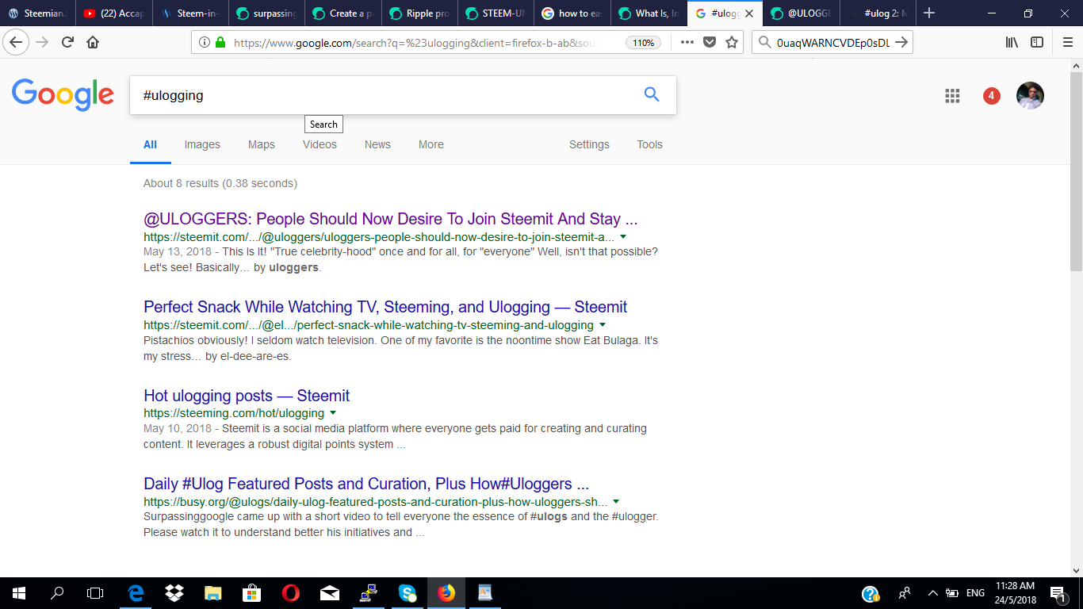Open the Google apps grid
This screenshot has height=609, width=1083.
[x=952, y=96]
